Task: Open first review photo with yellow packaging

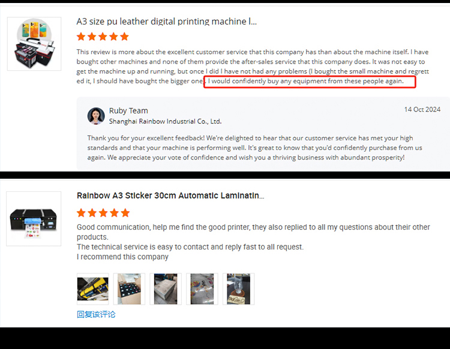Action: pyautogui.click(x=92, y=289)
